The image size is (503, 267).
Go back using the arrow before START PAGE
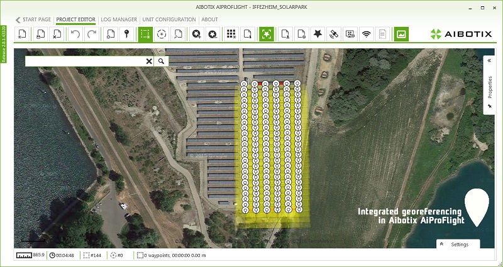(18, 20)
